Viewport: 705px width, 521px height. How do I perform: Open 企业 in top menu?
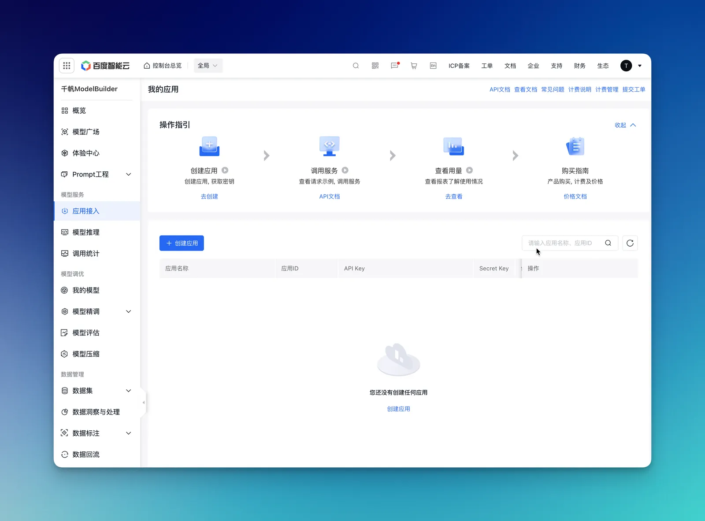pyautogui.click(x=533, y=66)
